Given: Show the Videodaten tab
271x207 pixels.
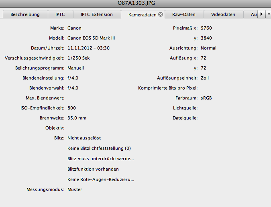Looking at the screenshot, I should 223,14.
